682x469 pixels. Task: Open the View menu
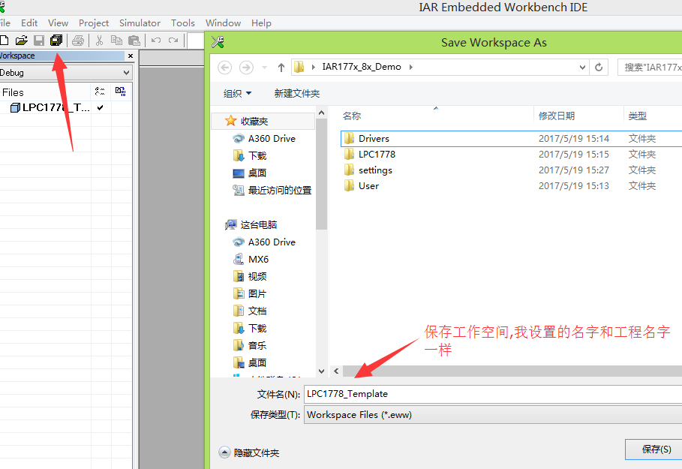(x=58, y=23)
